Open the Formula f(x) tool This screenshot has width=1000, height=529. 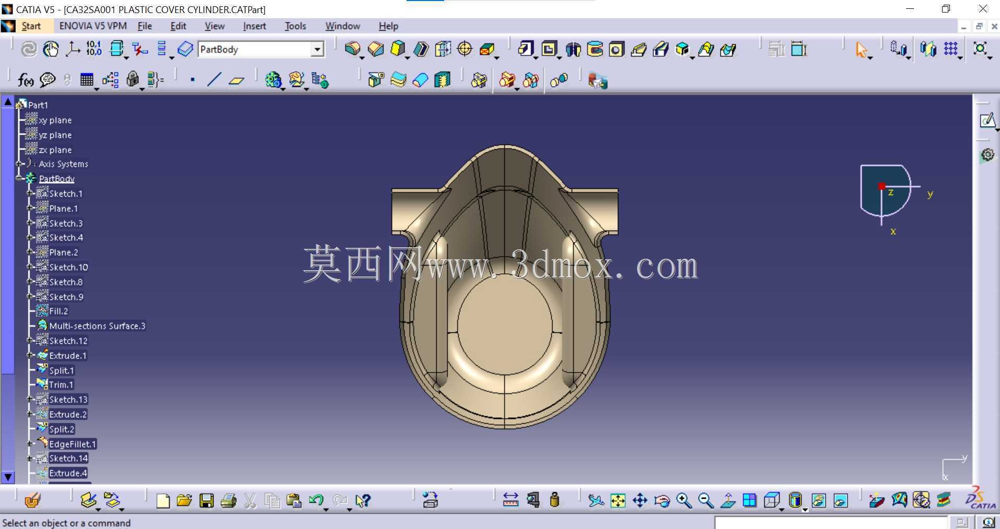tap(26, 79)
